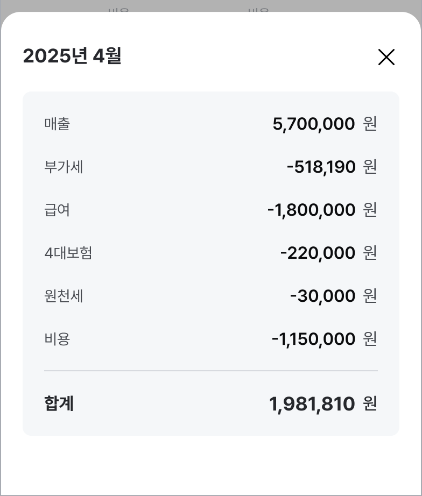Tap the -1,800,000 급여 amount
Screen dimensions: 422x496
[x=311, y=210]
